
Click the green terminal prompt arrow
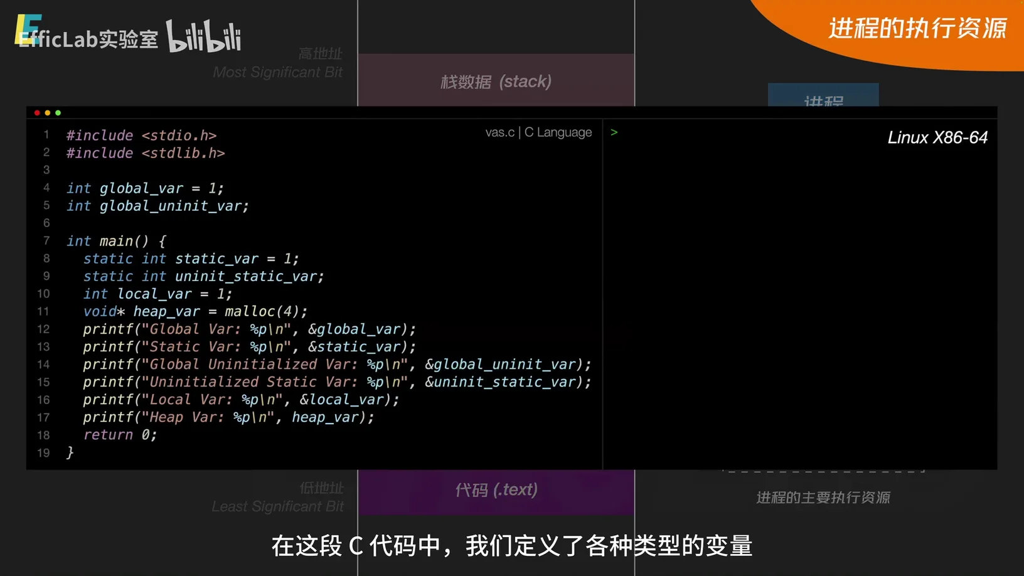tap(614, 132)
